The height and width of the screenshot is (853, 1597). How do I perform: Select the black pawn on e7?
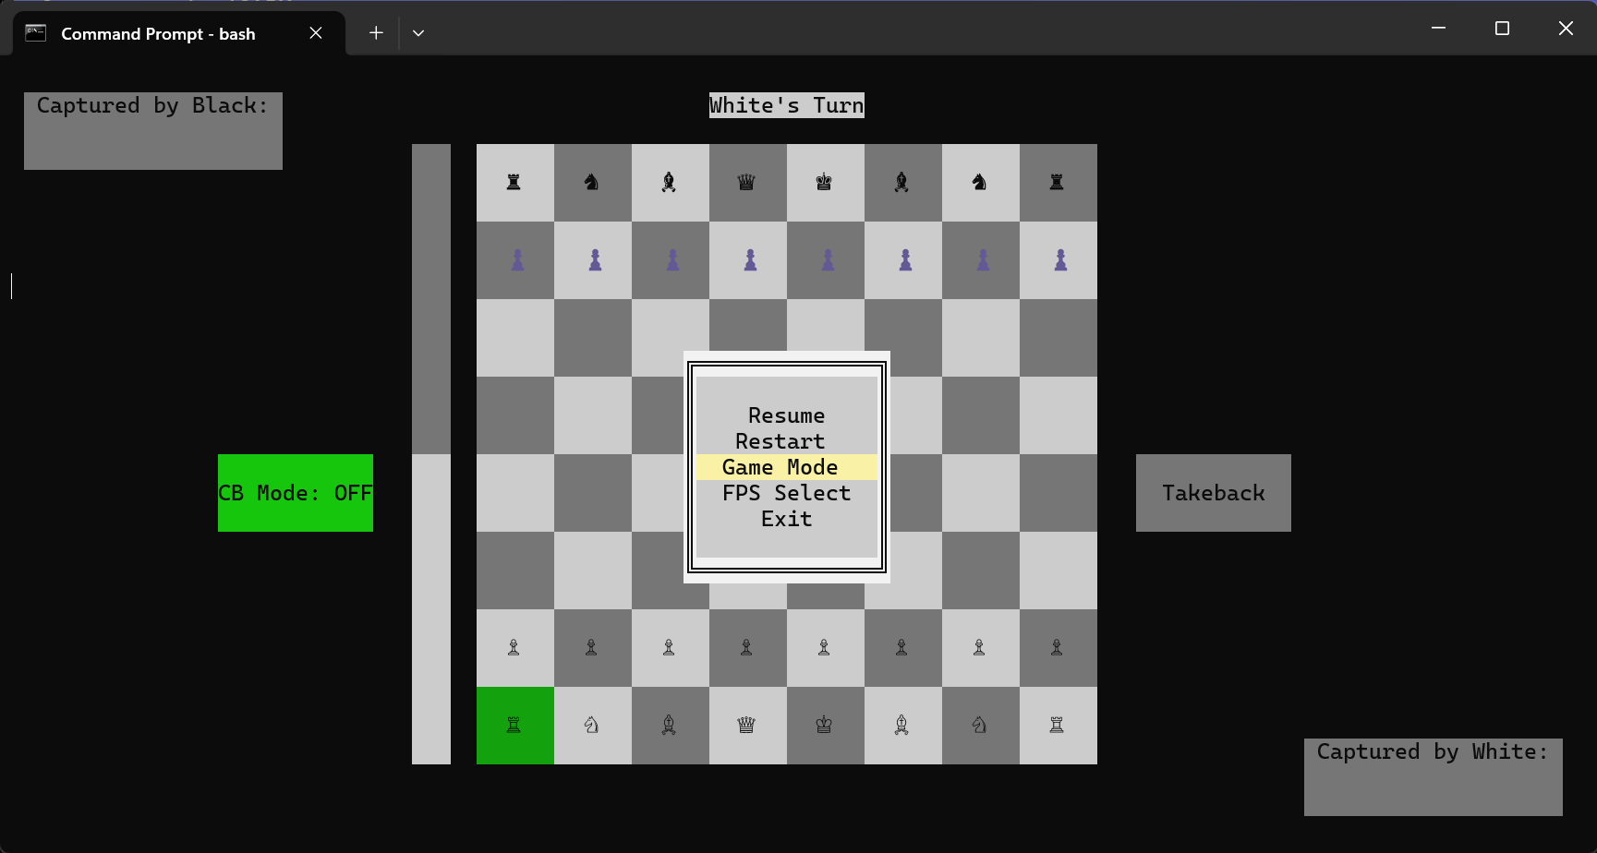point(825,259)
